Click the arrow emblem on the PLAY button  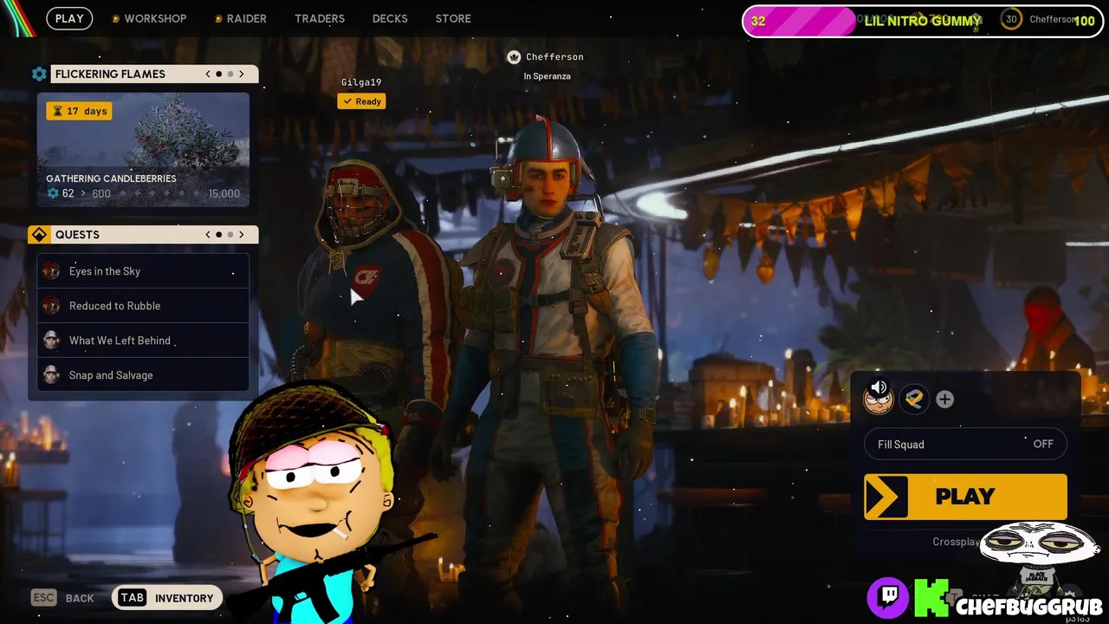[x=886, y=497]
